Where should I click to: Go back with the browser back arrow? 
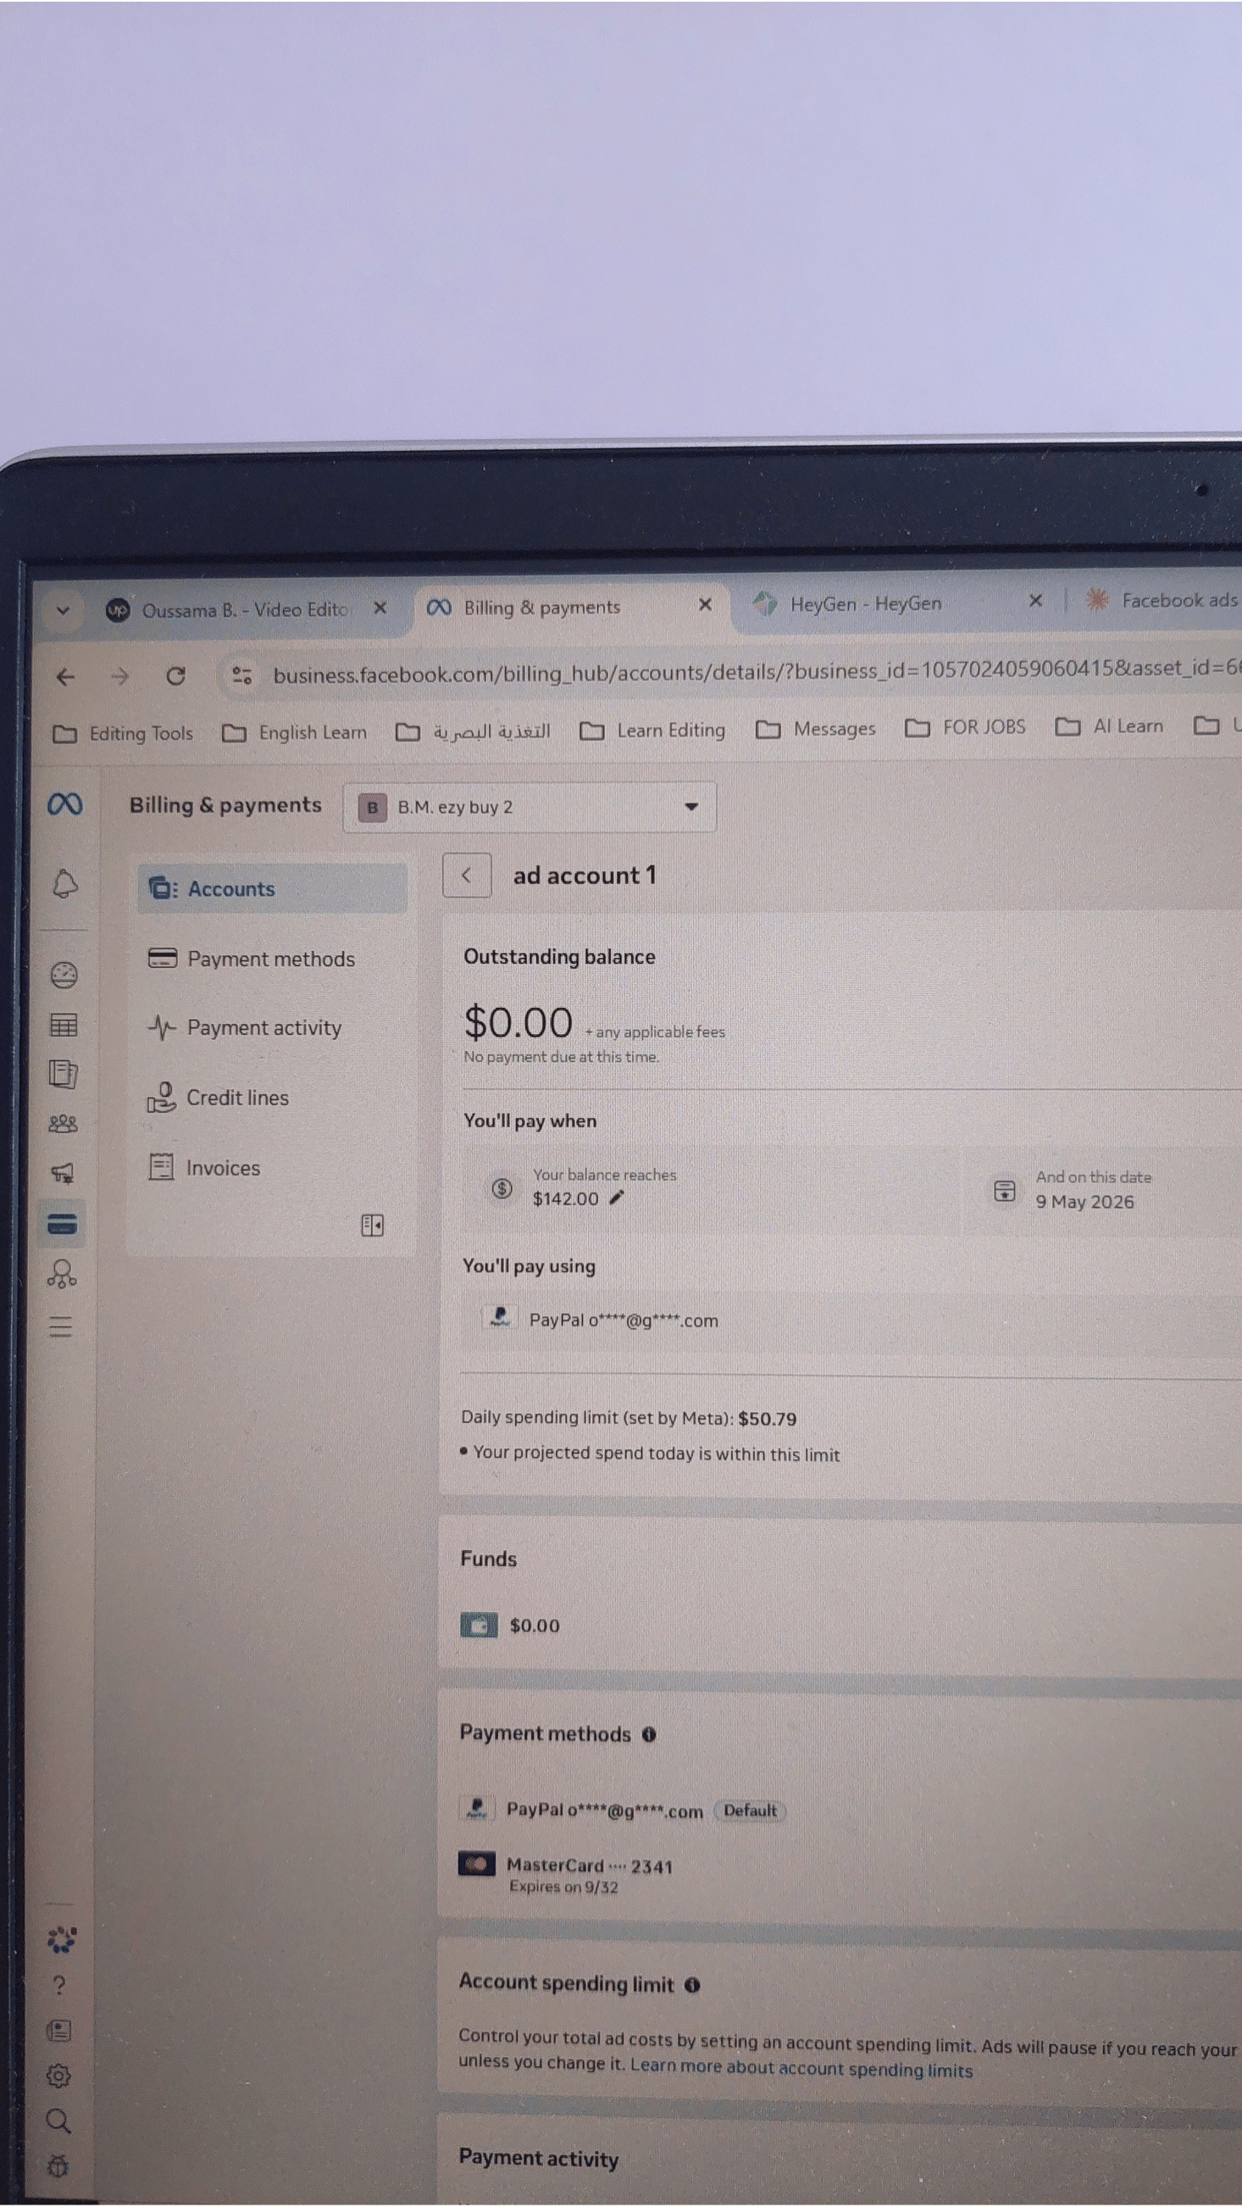(65, 677)
